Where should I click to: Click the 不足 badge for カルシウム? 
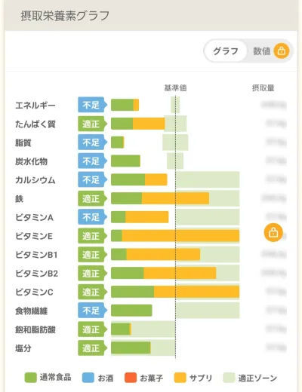92,179
